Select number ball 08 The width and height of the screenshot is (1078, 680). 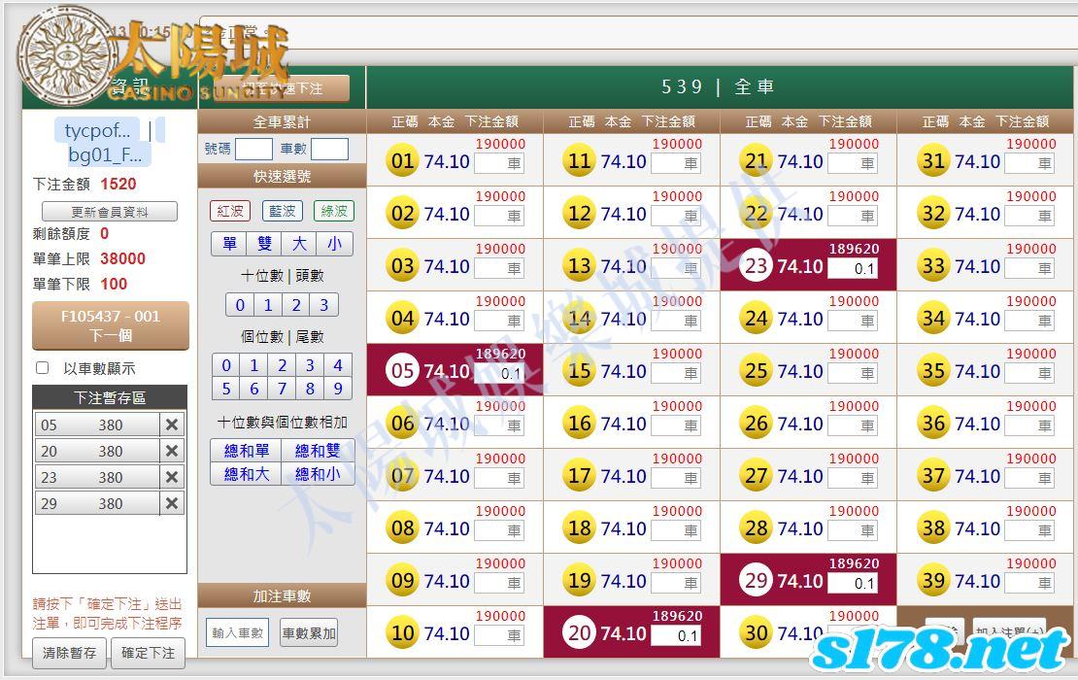(x=402, y=528)
